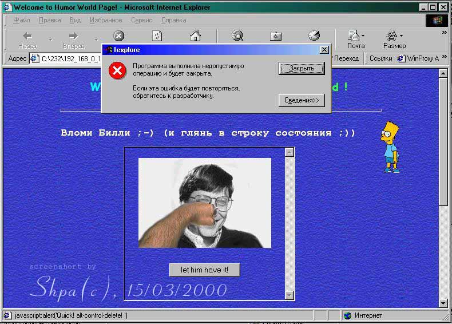Click the Сведения>> details button

302,100
